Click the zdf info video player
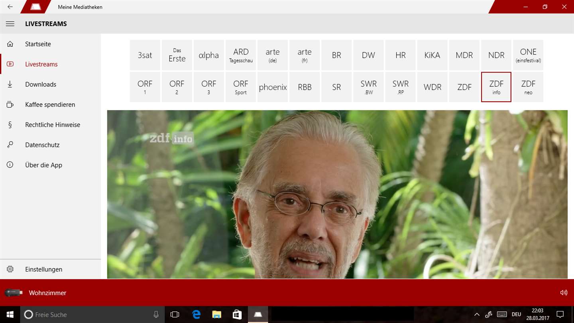Screen dimensions: 574x323 pyautogui.click(x=337, y=195)
